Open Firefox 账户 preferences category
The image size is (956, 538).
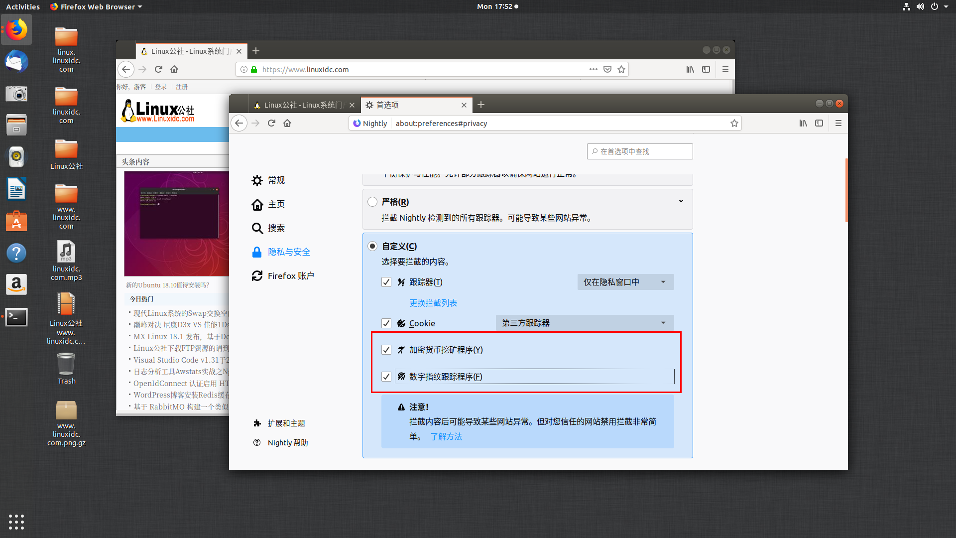283,276
